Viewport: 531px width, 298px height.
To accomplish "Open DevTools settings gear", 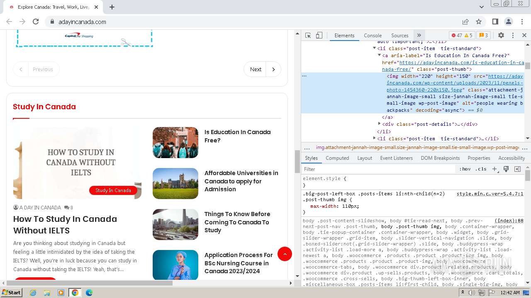I will click(501, 36).
